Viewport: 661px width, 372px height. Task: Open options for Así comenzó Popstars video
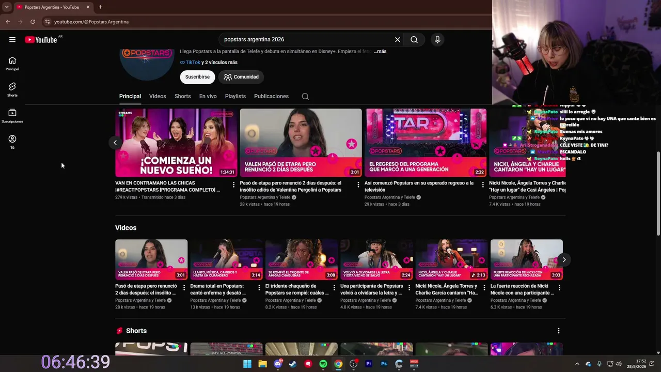coord(483,184)
